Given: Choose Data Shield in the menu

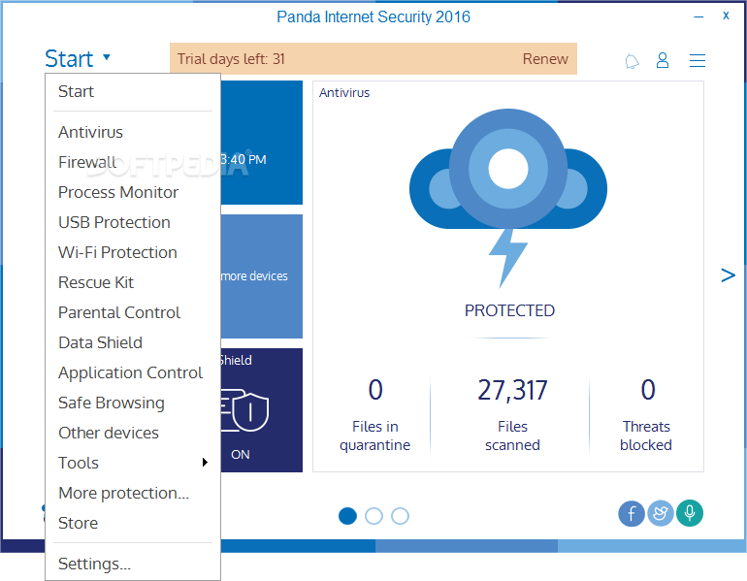Looking at the screenshot, I should [133, 342].
